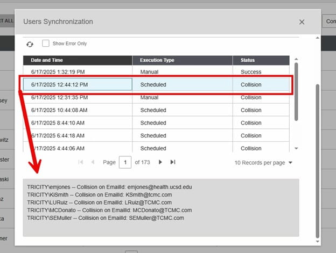Jump to last page of records

173,162
